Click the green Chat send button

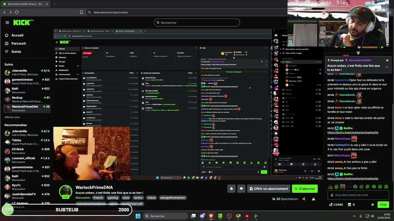point(383,205)
